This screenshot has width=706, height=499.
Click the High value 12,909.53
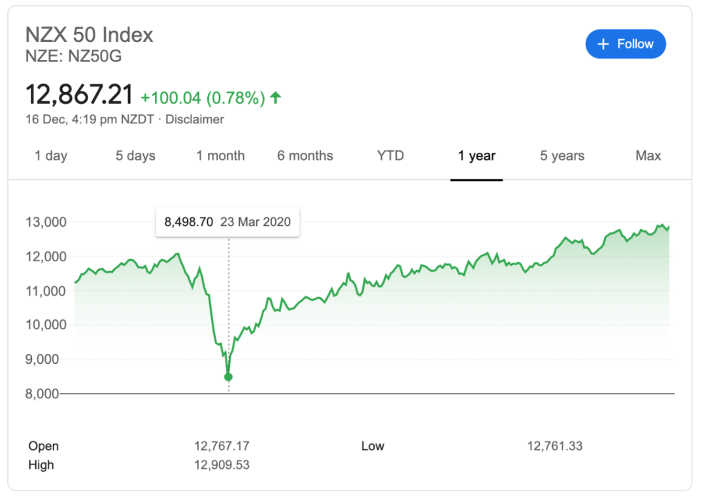pyautogui.click(x=222, y=465)
